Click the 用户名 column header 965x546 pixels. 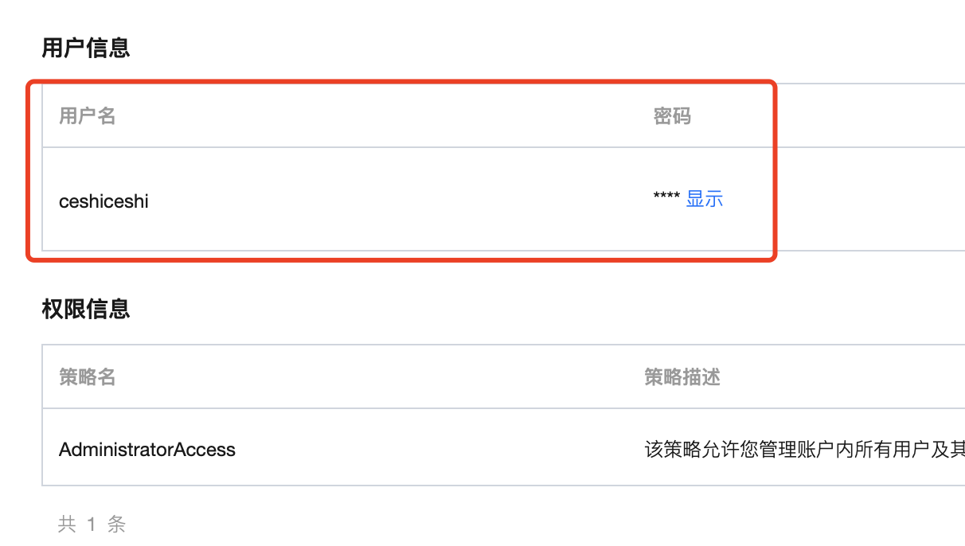[x=88, y=116]
